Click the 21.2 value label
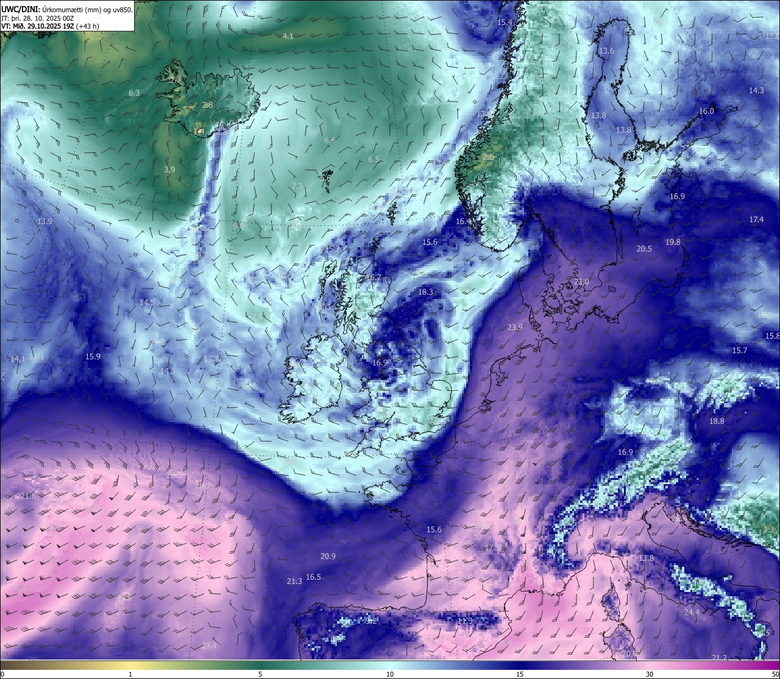This screenshot has height=679, width=780. click(719, 658)
